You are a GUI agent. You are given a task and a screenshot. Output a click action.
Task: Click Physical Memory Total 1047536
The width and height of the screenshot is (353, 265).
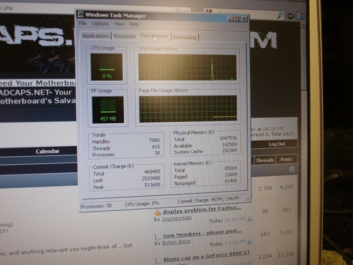pos(228,138)
